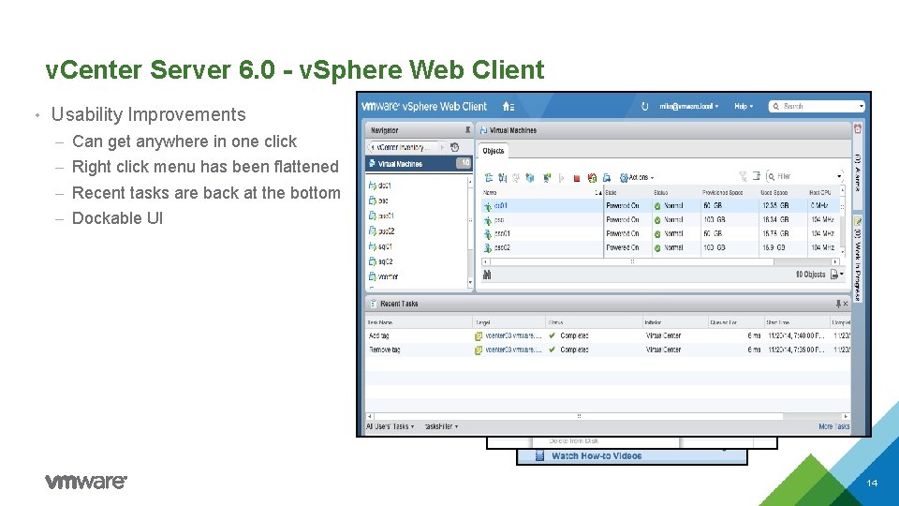Open the Work In Progress sidebar icon
Image resolution: width=899 pixels, height=506 pixels.
tap(858, 221)
